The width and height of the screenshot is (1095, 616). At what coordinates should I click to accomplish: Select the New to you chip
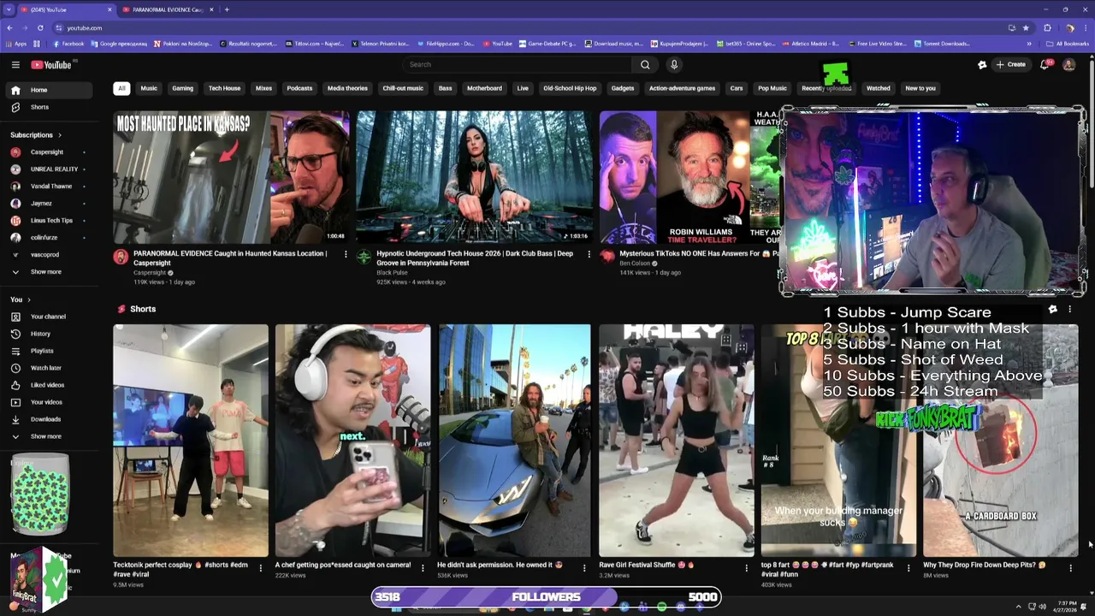[920, 88]
